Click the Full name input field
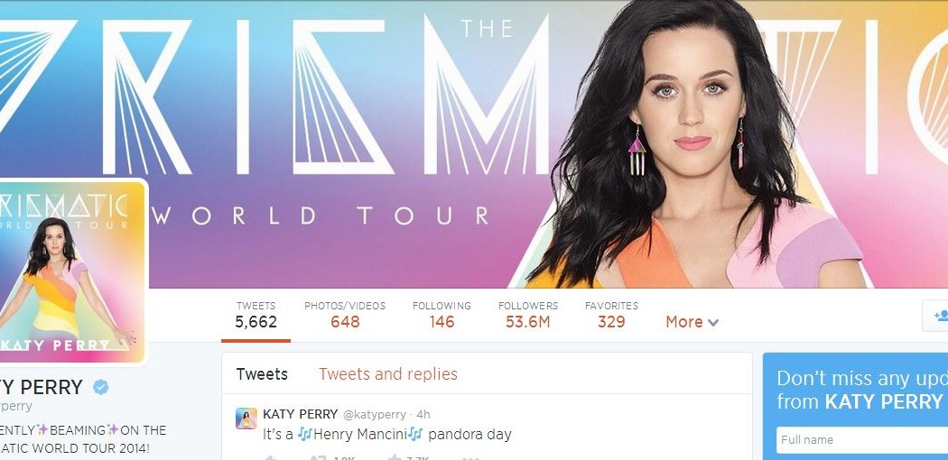948x460 pixels. click(x=862, y=440)
